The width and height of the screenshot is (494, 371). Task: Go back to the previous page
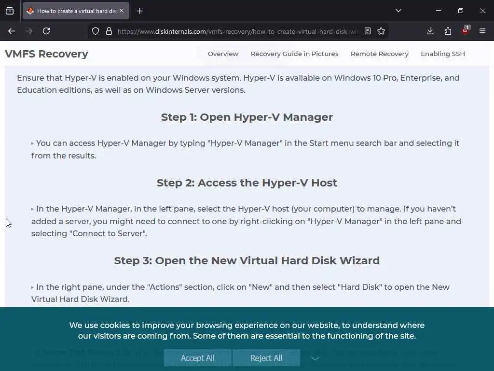point(12,31)
